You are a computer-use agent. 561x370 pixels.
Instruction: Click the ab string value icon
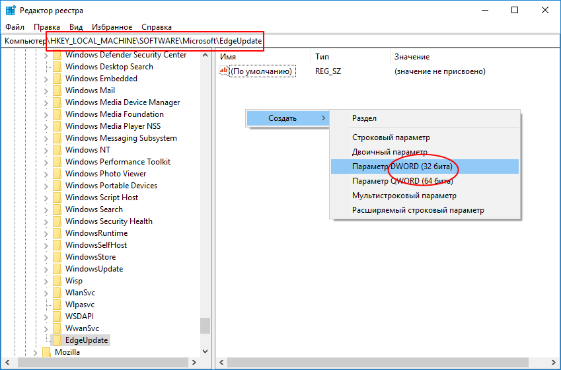pos(224,71)
